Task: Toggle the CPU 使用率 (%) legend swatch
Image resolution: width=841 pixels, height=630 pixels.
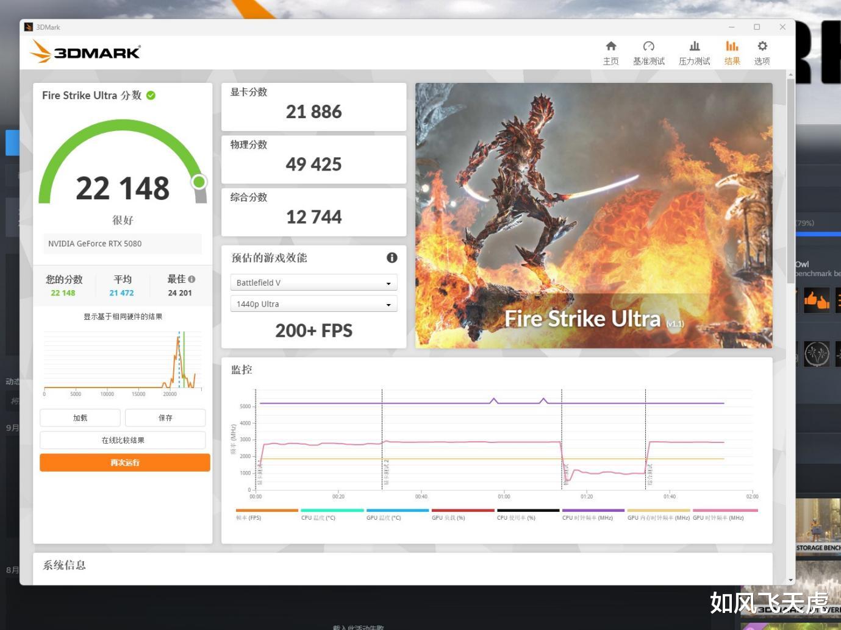Action: coord(528,511)
